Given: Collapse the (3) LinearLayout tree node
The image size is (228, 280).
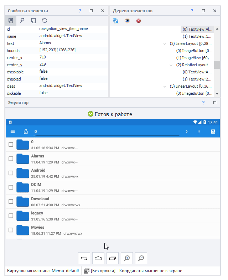Looking at the screenshot, I should [x=164, y=86].
